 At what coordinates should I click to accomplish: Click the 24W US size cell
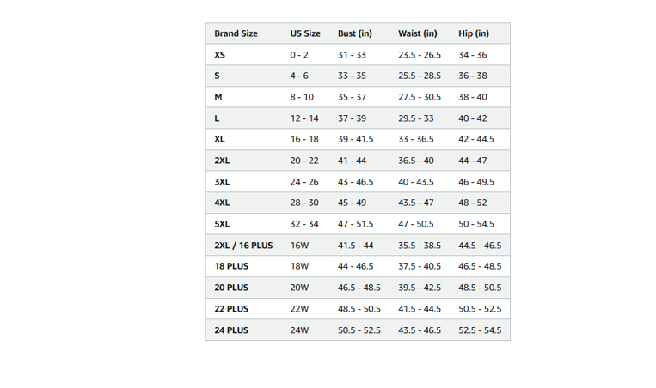coord(299,330)
